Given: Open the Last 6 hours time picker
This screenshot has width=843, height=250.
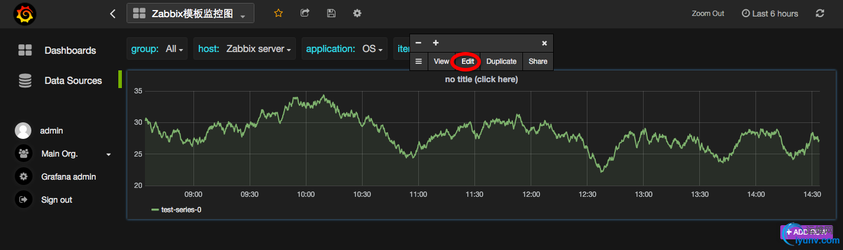Looking at the screenshot, I should [x=770, y=14].
